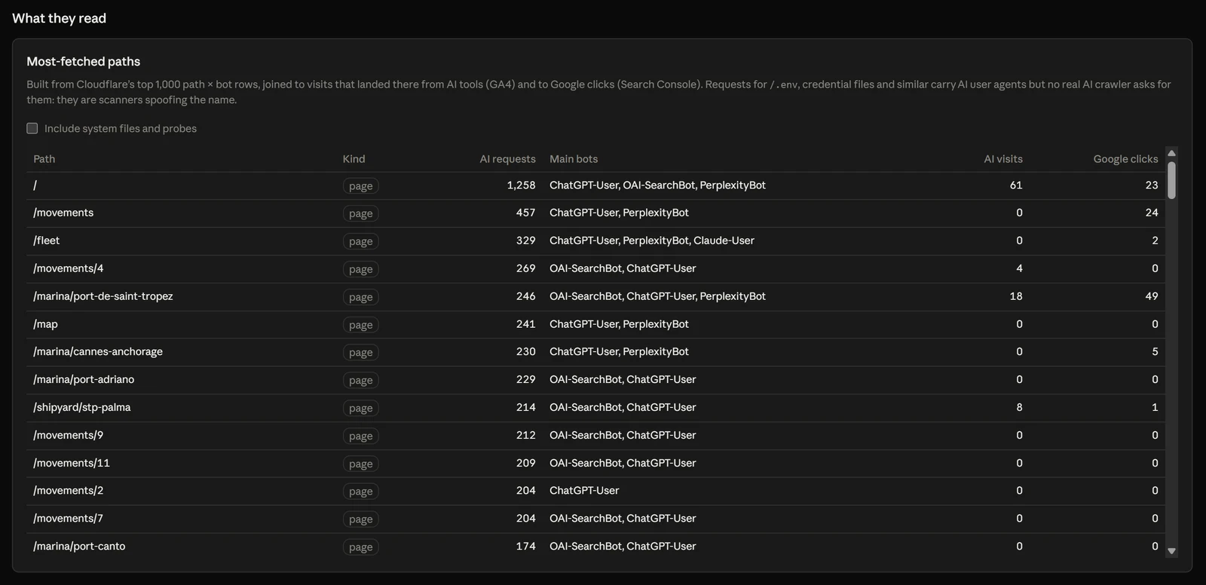
Task: Open the /movements path row
Action: tap(595, 213)
